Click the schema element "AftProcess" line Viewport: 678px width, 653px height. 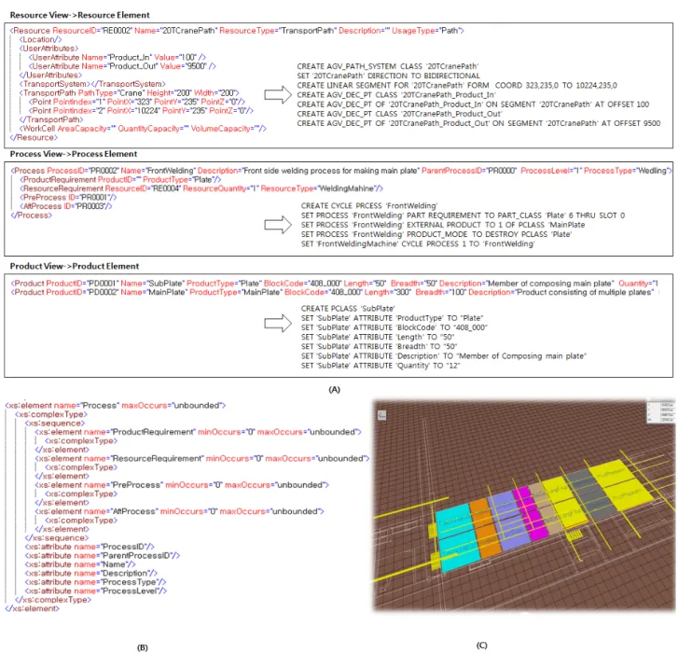click(x=179, y=511)
